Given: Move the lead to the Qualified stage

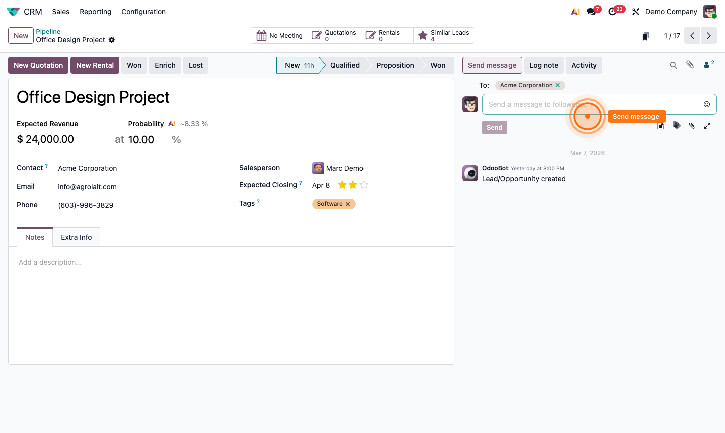Looking at the screenshot, I should coord(345,65).
